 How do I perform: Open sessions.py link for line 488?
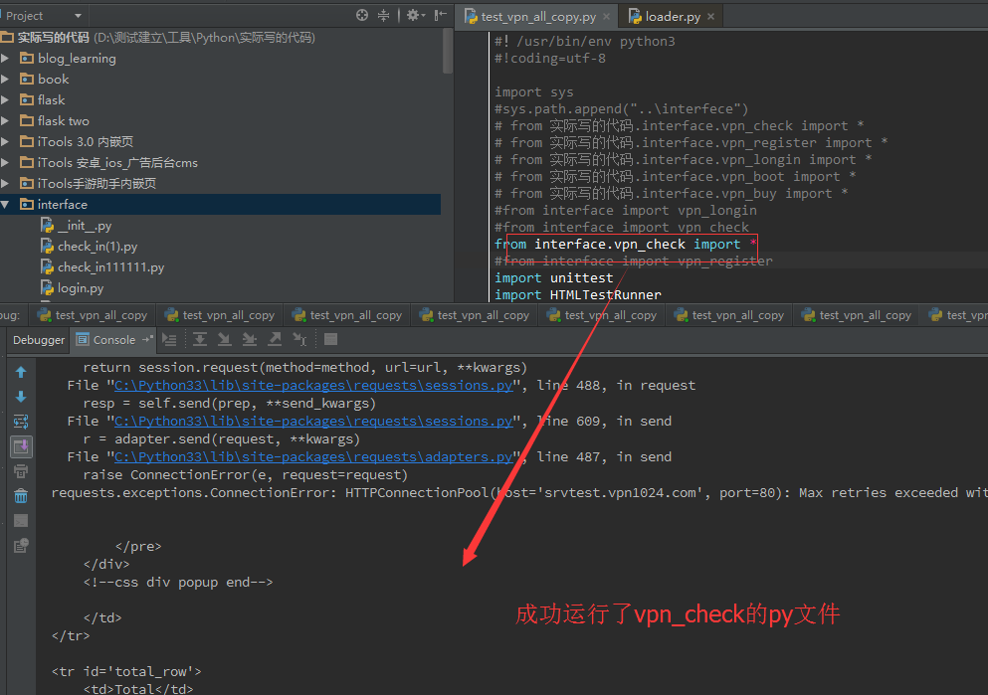pyautogui.click(x=313, y=385)
